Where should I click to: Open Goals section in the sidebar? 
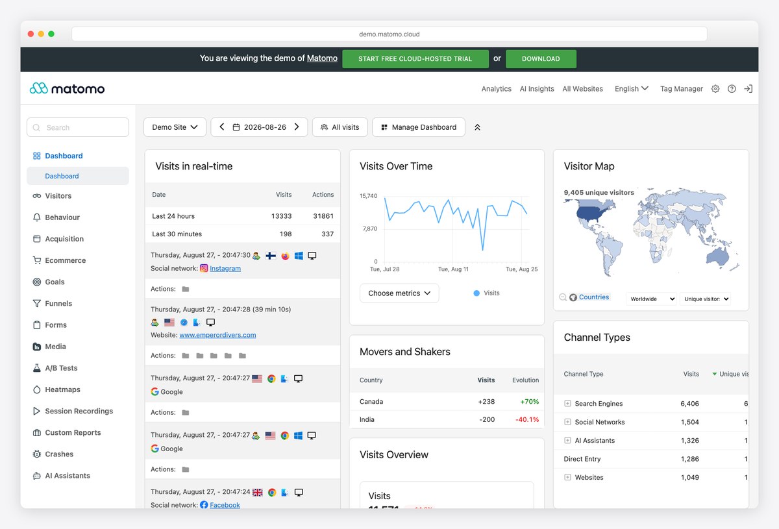(78, 282)
